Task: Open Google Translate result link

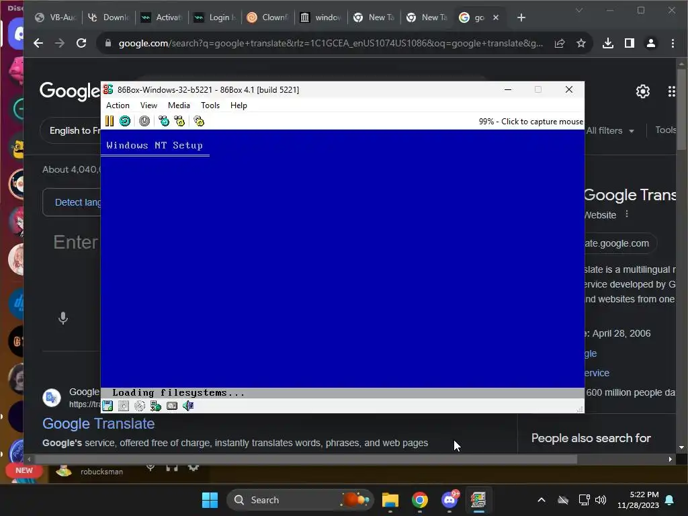Action: coord(98,424)
